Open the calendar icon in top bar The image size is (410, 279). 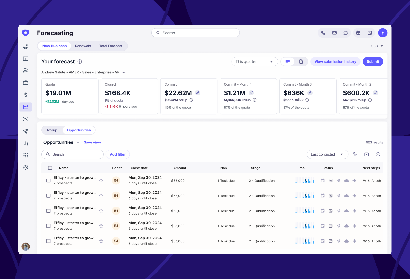358,33
